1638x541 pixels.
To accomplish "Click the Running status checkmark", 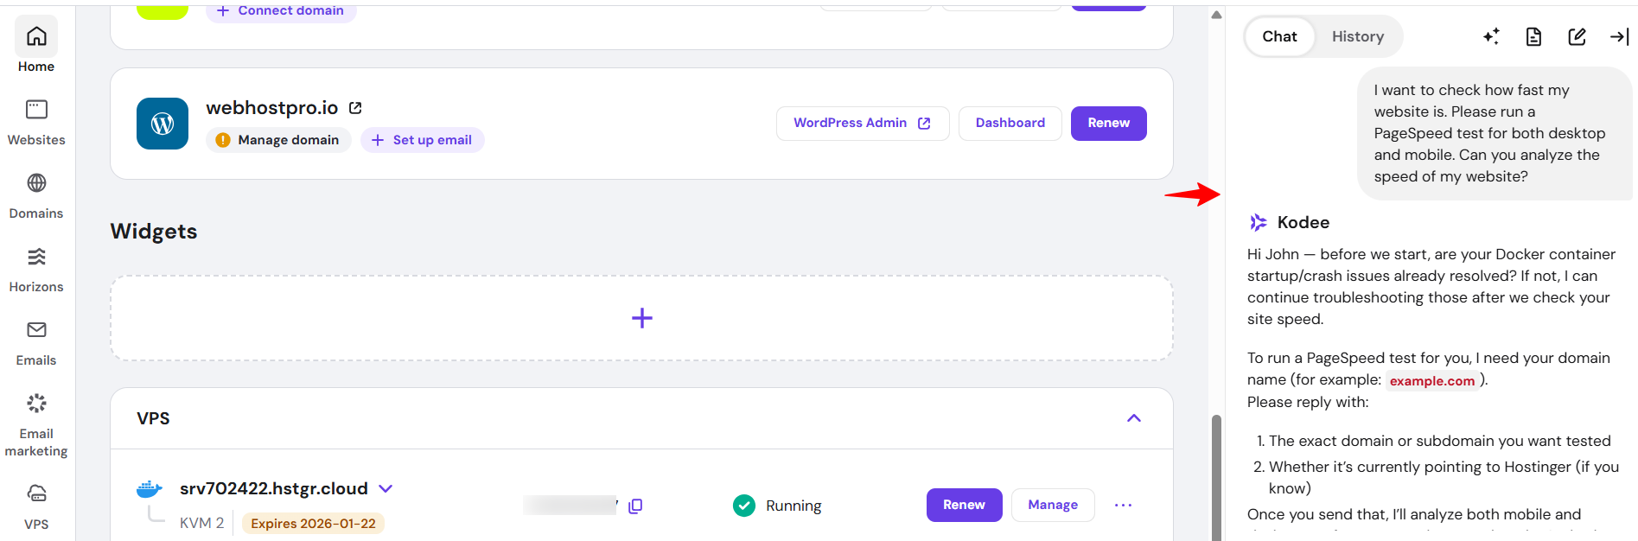I will click(743, 506).
